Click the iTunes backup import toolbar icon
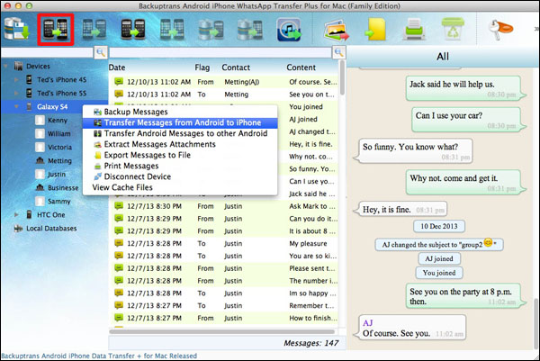This screenshot has width=540, height=361. coord(289,30)
